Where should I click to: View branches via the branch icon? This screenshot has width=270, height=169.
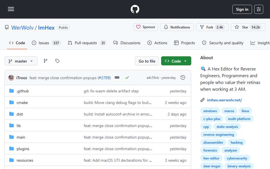[x=46, y=61]
